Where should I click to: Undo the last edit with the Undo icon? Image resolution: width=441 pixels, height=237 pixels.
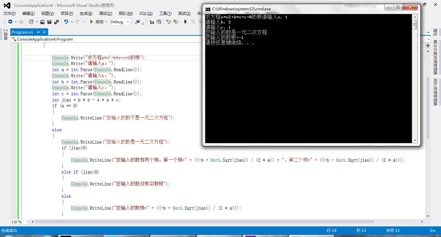[x=66, y=22]
